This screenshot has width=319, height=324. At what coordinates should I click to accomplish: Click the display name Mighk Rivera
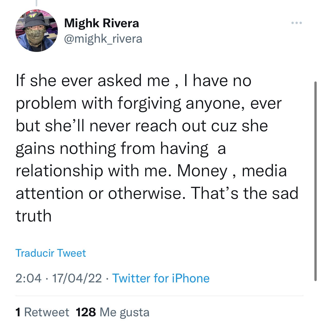click(101, 23)
